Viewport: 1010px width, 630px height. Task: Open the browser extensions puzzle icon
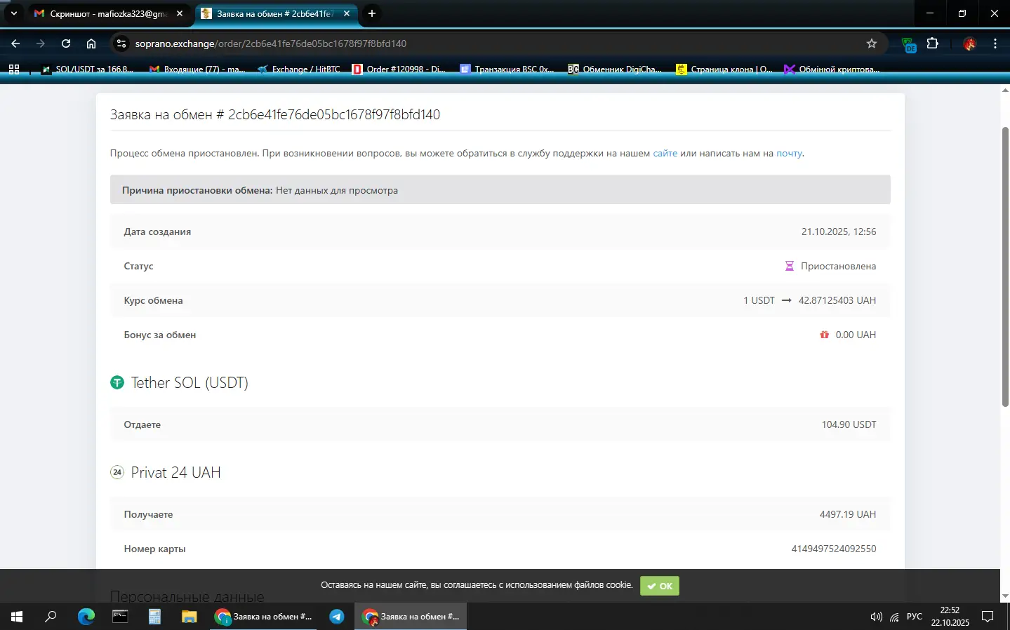point(932,43)
